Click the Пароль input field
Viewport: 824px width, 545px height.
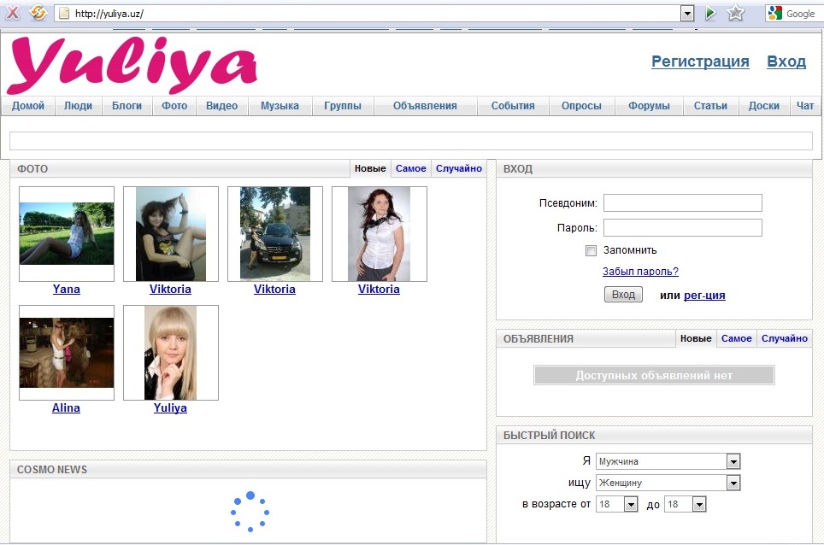point(683,228)
